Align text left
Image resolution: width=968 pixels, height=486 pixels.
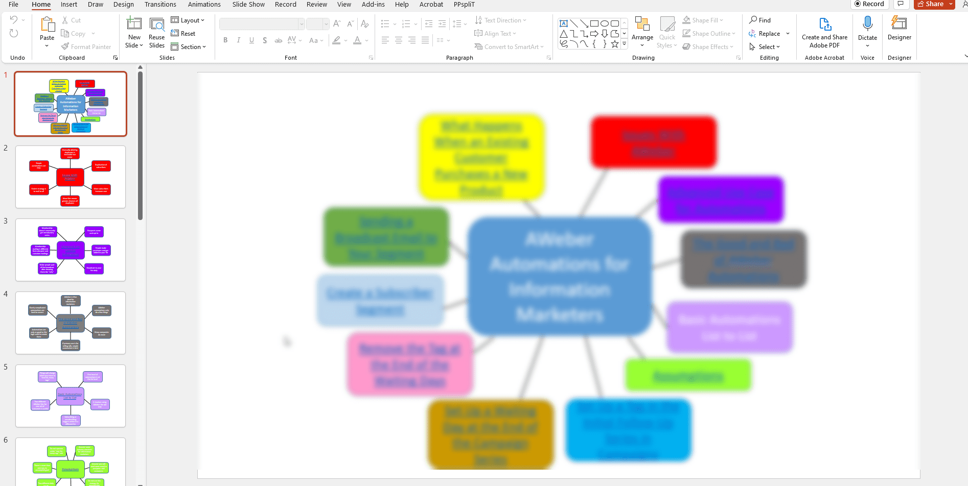pos(385,40)
